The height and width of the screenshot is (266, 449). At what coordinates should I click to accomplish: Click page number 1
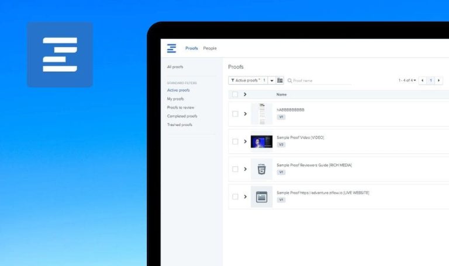click(431, 80)
